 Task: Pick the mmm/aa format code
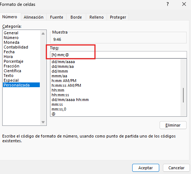115,76
